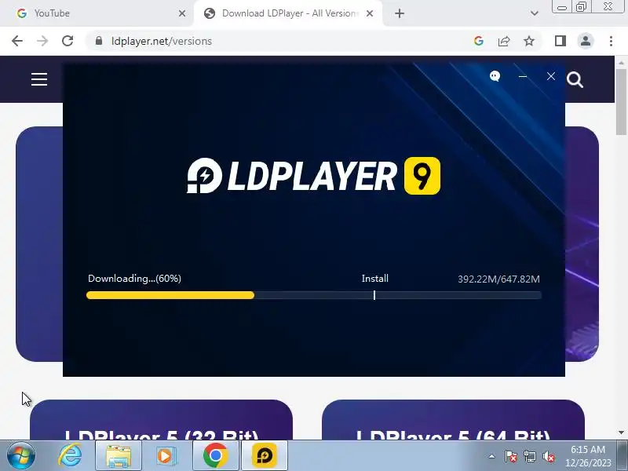628x471 pixels.
Task: Open the network status tray icon
Action: 529,456
